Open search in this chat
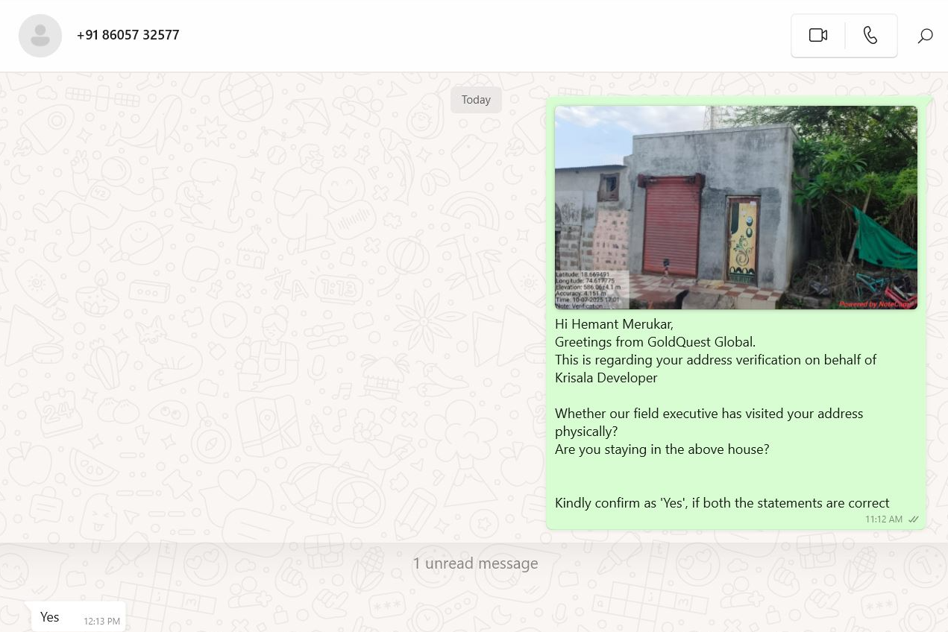Viewport: 948px width, 632px height. pyautogui.click(x=925, y=35)
